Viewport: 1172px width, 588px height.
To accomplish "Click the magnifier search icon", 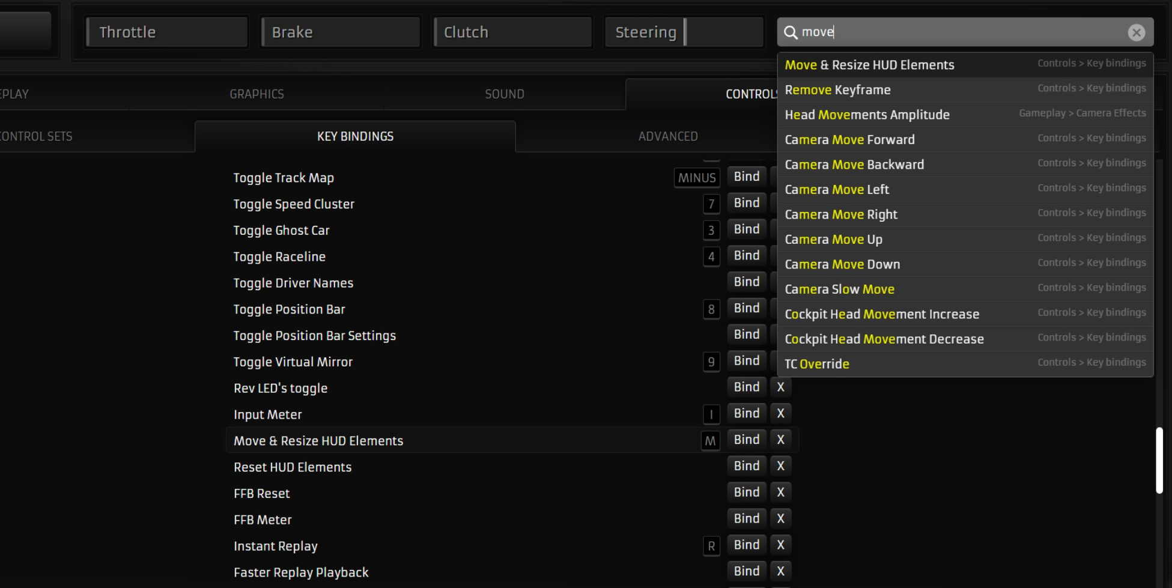I will (x=791, y=32).
